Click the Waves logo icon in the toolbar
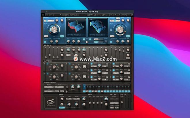190x118 pixels. pos(43,15)
